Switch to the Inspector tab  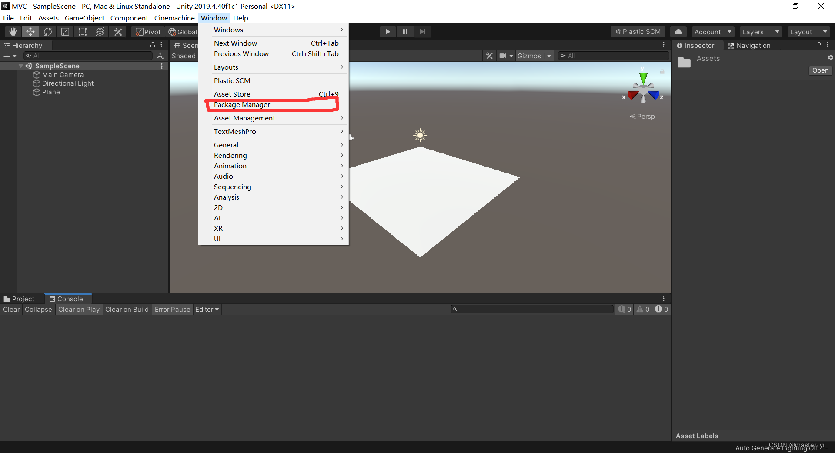(695, 46)
